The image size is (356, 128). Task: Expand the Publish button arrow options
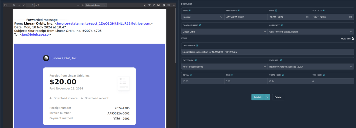[x=267, y=97]
